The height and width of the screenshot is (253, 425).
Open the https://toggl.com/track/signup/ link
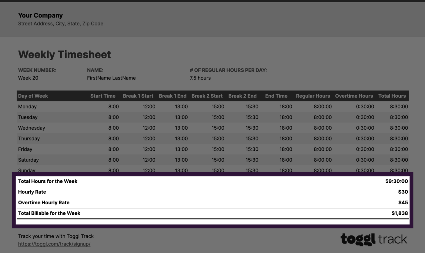54,244
